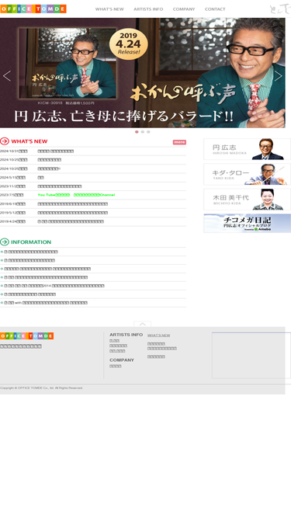
Task: Advance the carousel with right arrow
Action: (x=278, y=76)
